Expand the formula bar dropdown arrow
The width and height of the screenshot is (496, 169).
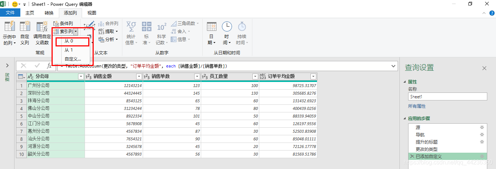pos(394,66)
